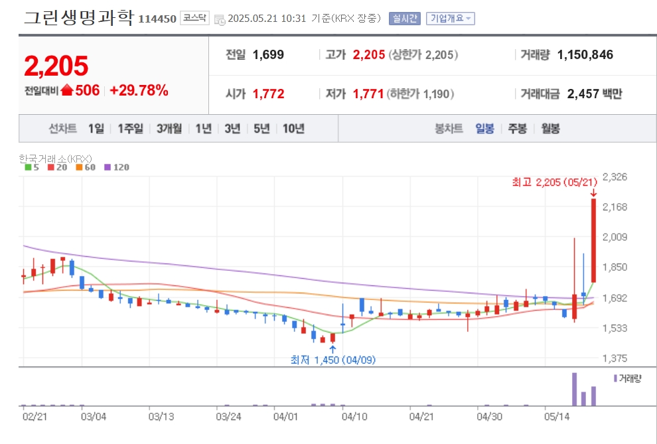Switch to the 3개월 line chart
Viewport: 657px width, 444px height.
(169, 129)
